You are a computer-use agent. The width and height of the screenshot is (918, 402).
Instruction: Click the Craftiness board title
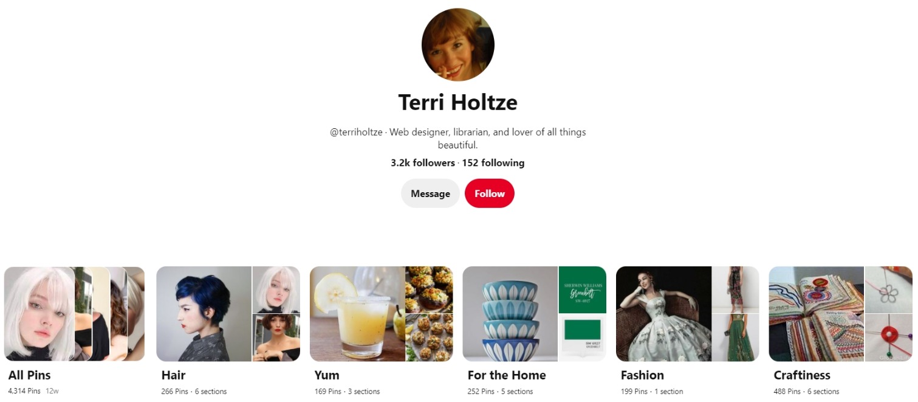pyautogui.click(x=802, y=375)
